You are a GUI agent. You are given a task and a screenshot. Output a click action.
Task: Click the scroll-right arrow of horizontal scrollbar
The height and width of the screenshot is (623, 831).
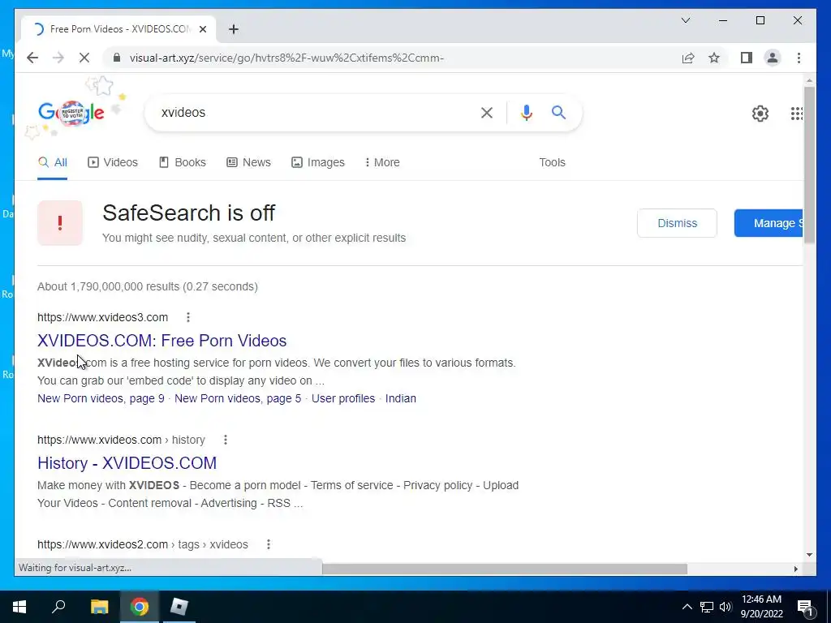(795, 569)
